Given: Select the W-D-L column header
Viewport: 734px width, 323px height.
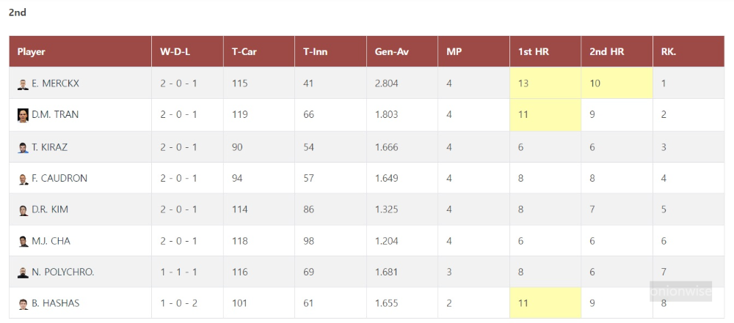Looking at the screenshot, I should [x=187, y=51].
